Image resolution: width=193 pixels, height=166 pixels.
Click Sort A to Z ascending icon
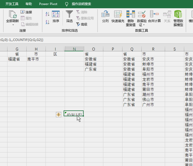47,14
